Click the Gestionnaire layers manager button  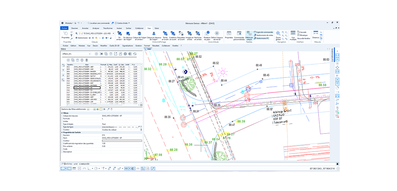click(x=81, y=38)
